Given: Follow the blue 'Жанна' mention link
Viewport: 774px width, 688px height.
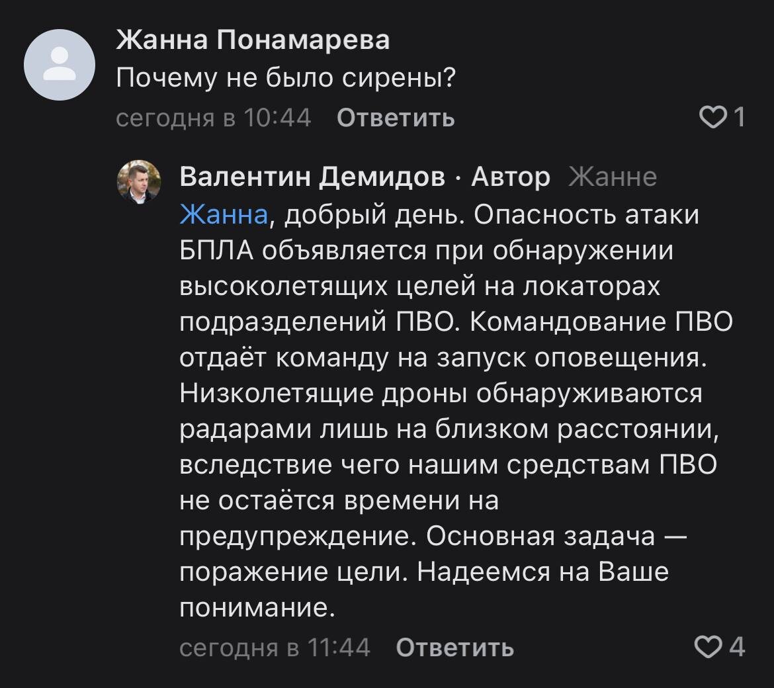Looking at the screenshot, I should click(x=224, y=214).
